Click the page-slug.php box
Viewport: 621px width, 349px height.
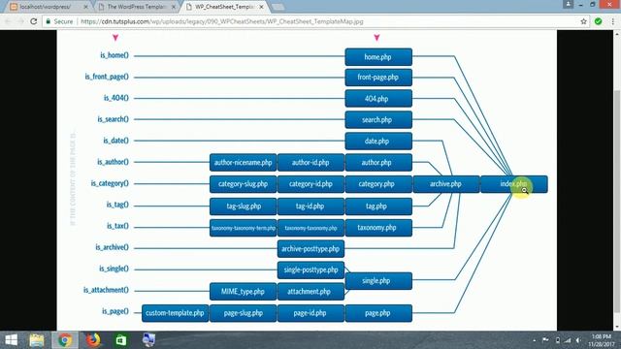point(243,313)
